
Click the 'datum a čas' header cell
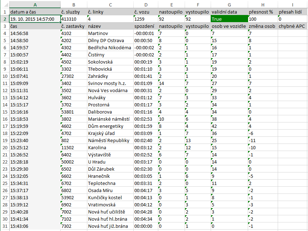35,12
